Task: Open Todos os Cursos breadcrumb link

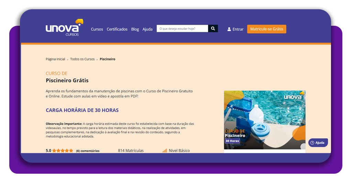Action: point(82,59)
